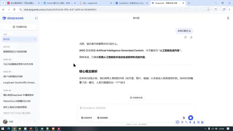
Task: Open options dots for 新对话 chat
Action: click(35, 39)
